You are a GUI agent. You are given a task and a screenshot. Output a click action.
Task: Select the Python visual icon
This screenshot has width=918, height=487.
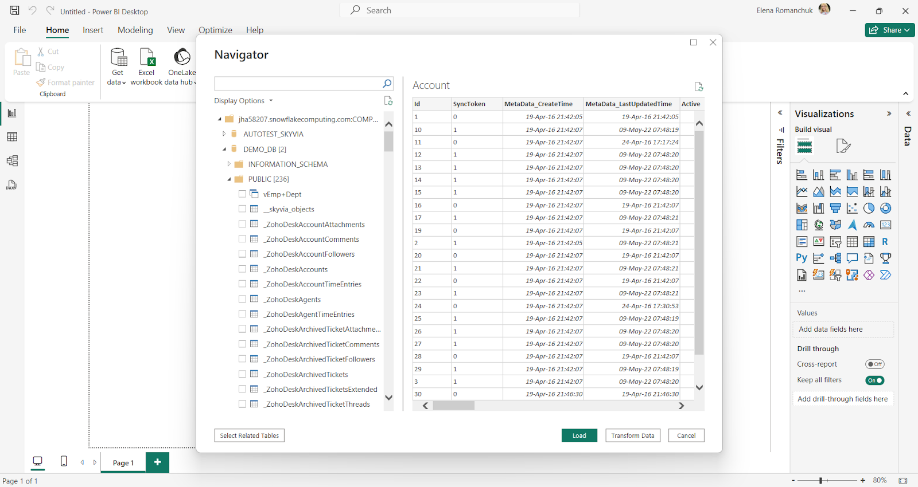coord(802,258)
